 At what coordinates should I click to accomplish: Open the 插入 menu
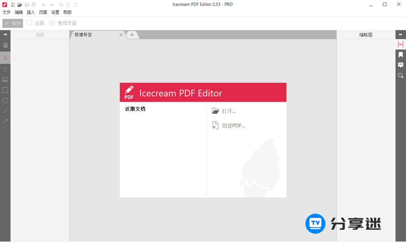pos(30,12)
